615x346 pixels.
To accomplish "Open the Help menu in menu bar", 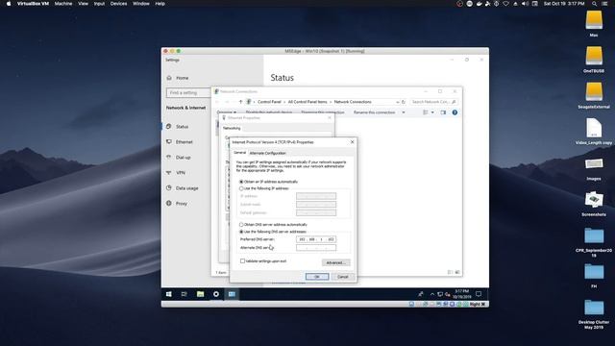I will click(x=160, y=4).
